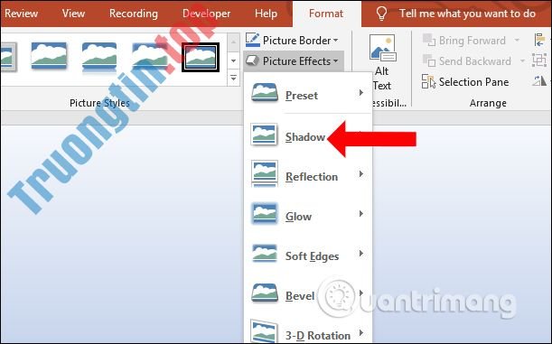Open the Developer ribbon tab
Screen dimensions: 552x344
[x=206, y=14]
